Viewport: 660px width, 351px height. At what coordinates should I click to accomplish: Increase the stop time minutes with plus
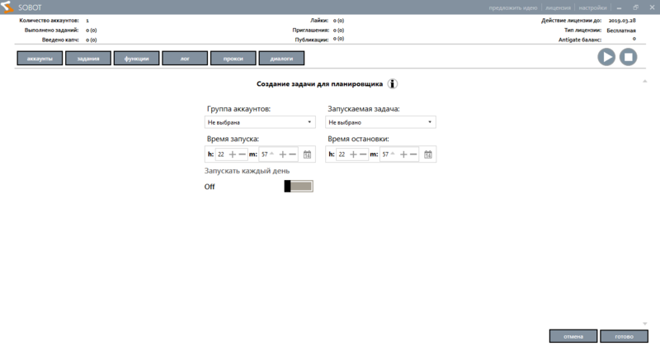(403, 154)
